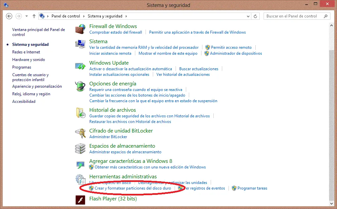Click the Opciones de energía battery icon
Screen dimensions: 337x209
80,86
